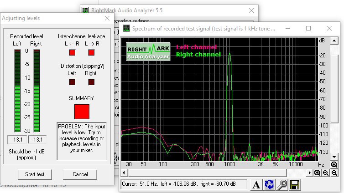Click the 1 kHz peak on the spectrum

point(229,55)
